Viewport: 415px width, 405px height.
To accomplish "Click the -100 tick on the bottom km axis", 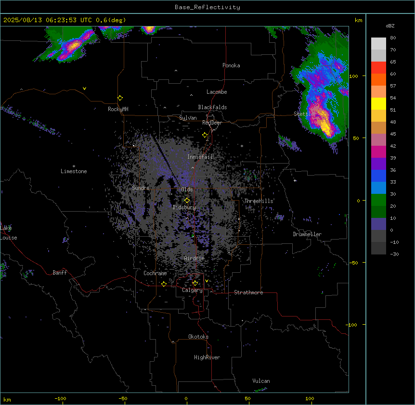I will click(x=60, y=399).
